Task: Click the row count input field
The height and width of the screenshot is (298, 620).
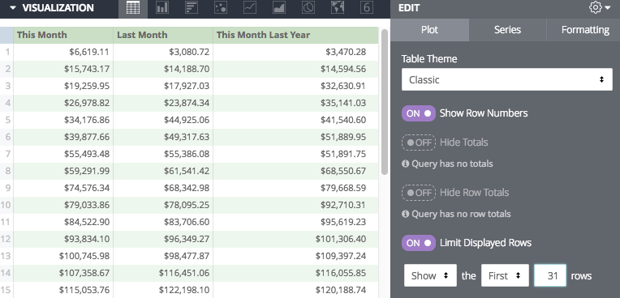Action: pos(550,275)
